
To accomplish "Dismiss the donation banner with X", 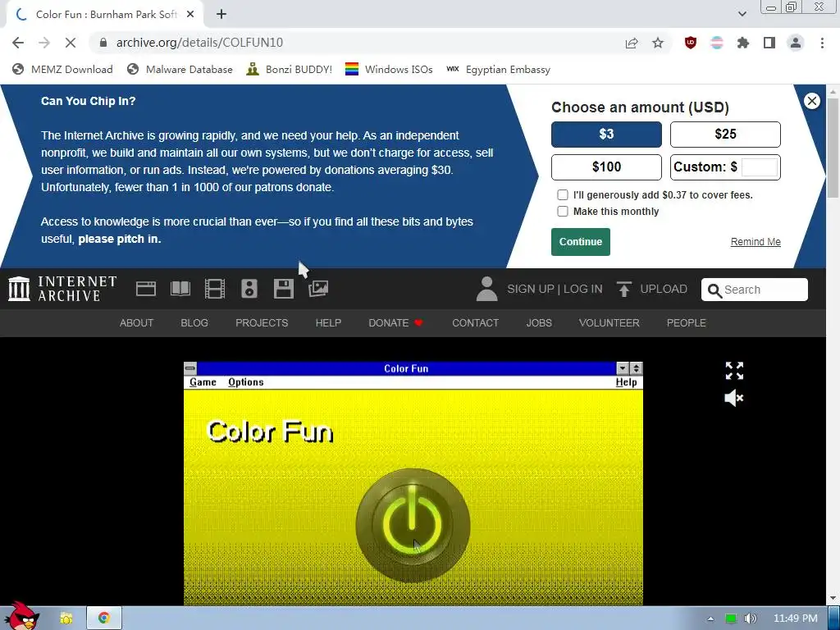I will click(x=811, y=101).
